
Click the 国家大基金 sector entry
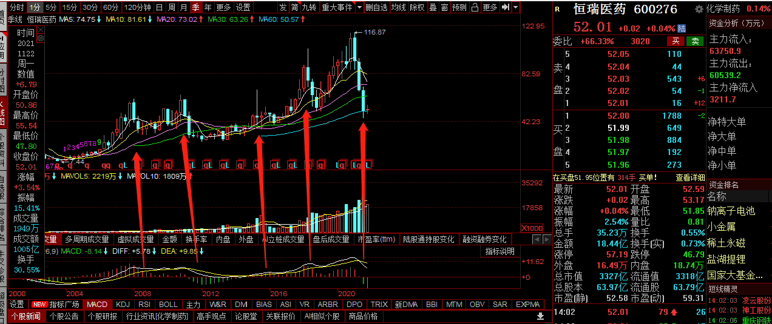735,276
